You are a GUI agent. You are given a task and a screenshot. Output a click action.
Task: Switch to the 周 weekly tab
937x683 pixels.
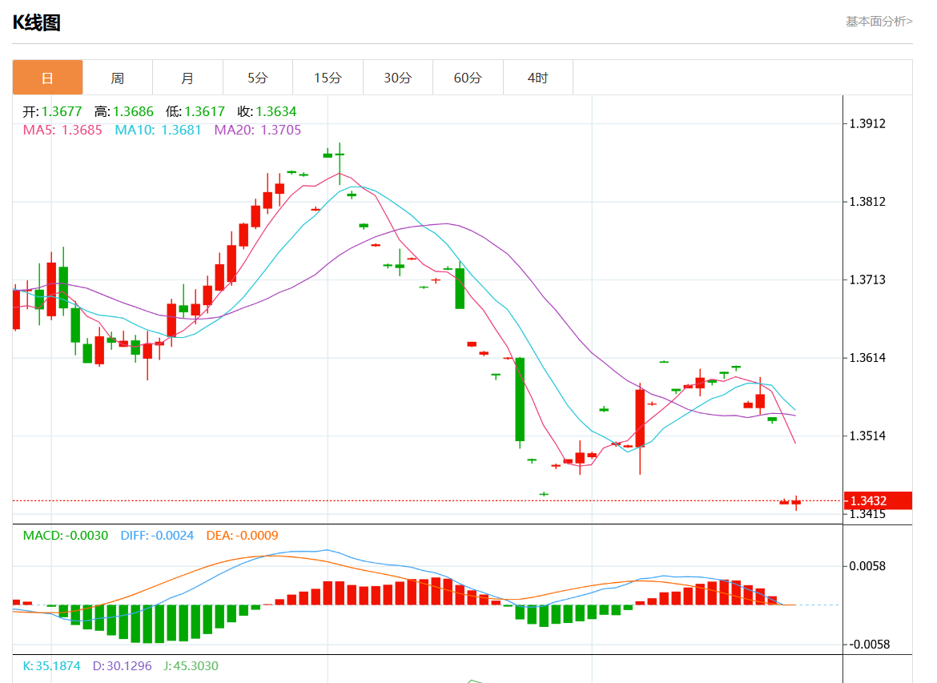tap(118, 78)
